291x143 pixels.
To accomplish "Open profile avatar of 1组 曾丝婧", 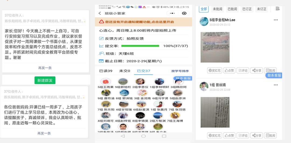I will pyautogui.click(x=204, y=86).
